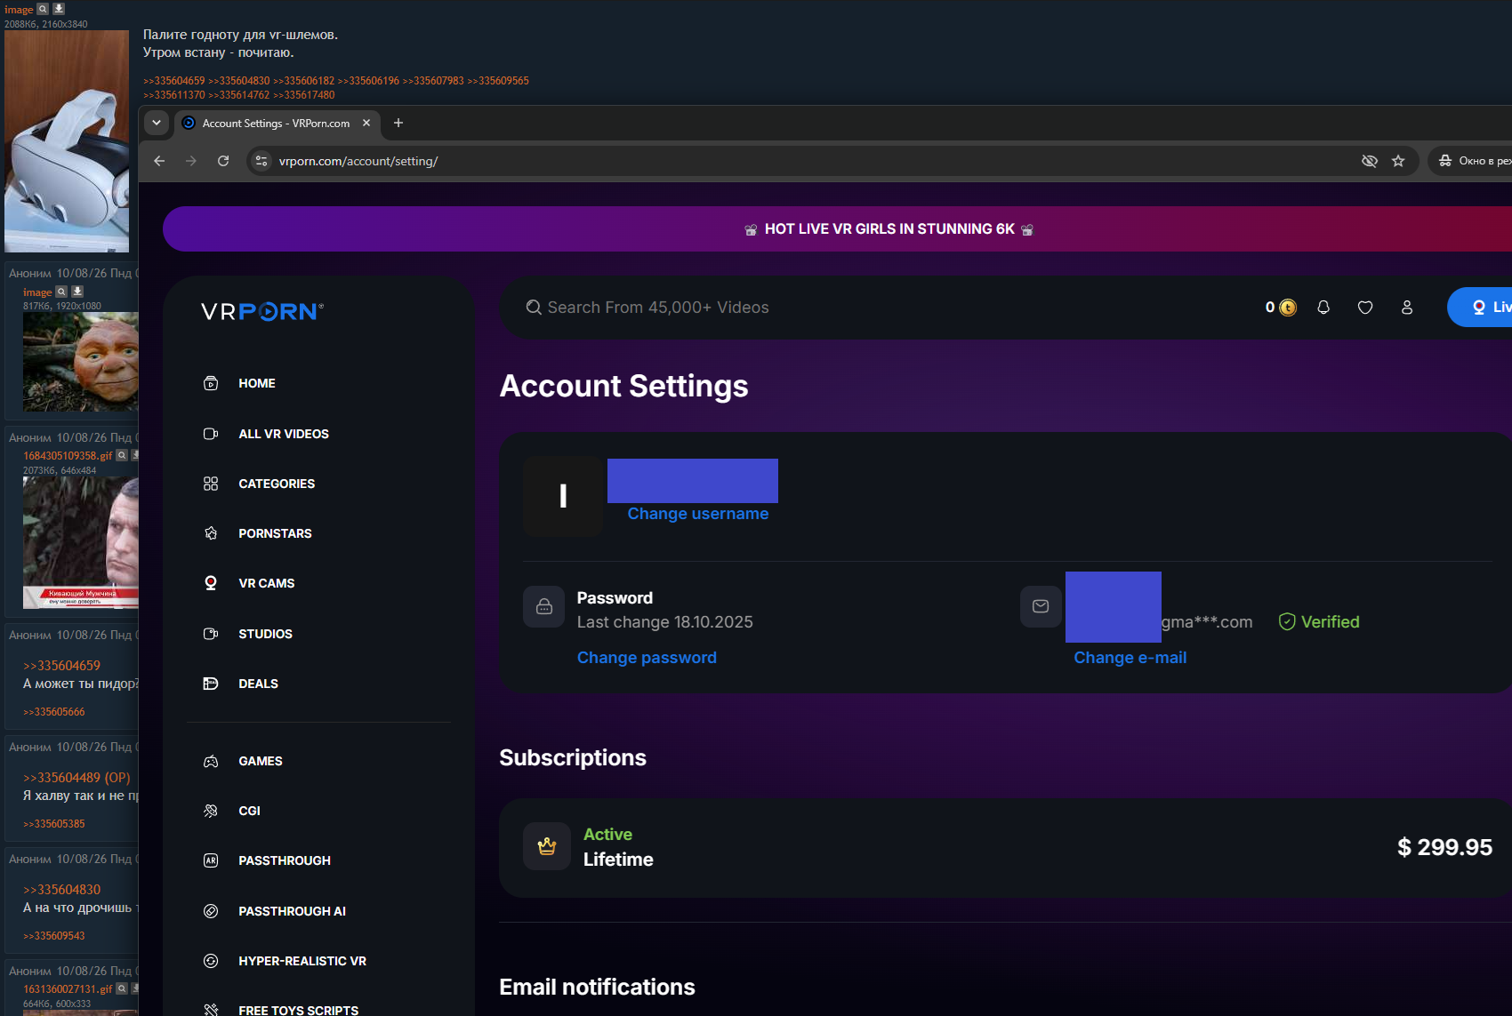Screen dimensions: 1512x1016
Task: Open the VR headset photo thumbnail
Action: pos(67,141)
